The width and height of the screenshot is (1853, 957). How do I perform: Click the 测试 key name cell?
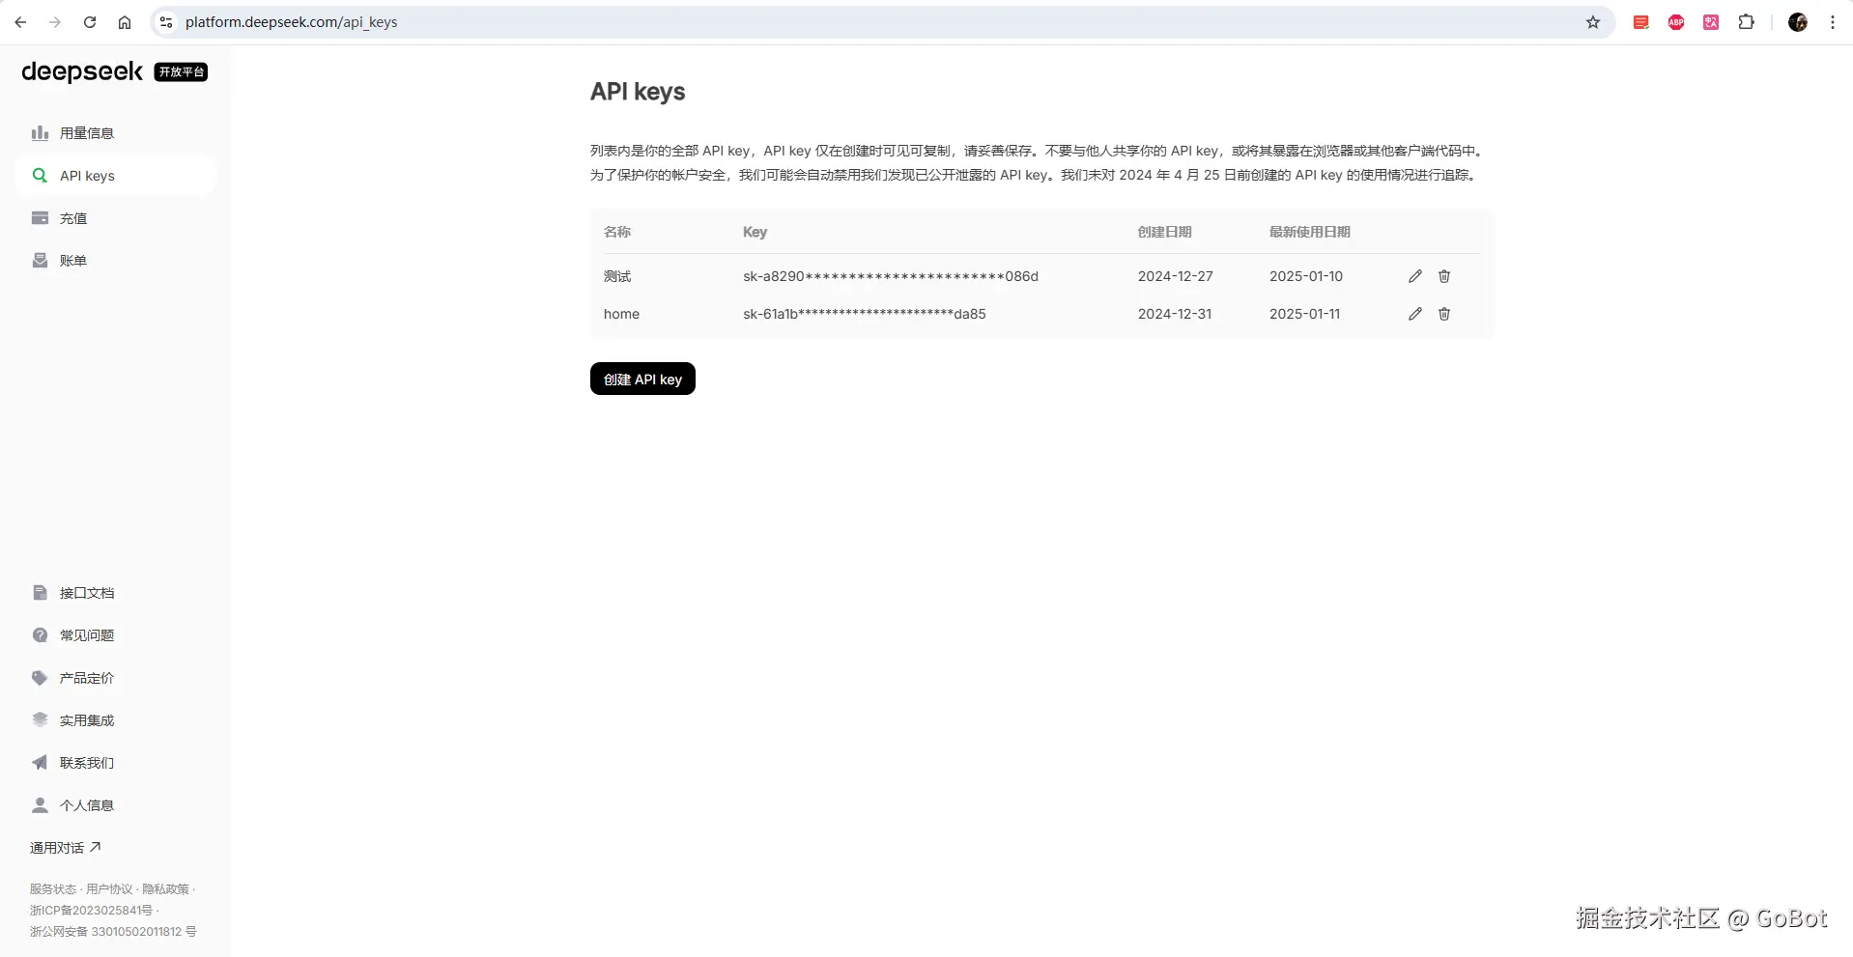click(x=617, y=276)
